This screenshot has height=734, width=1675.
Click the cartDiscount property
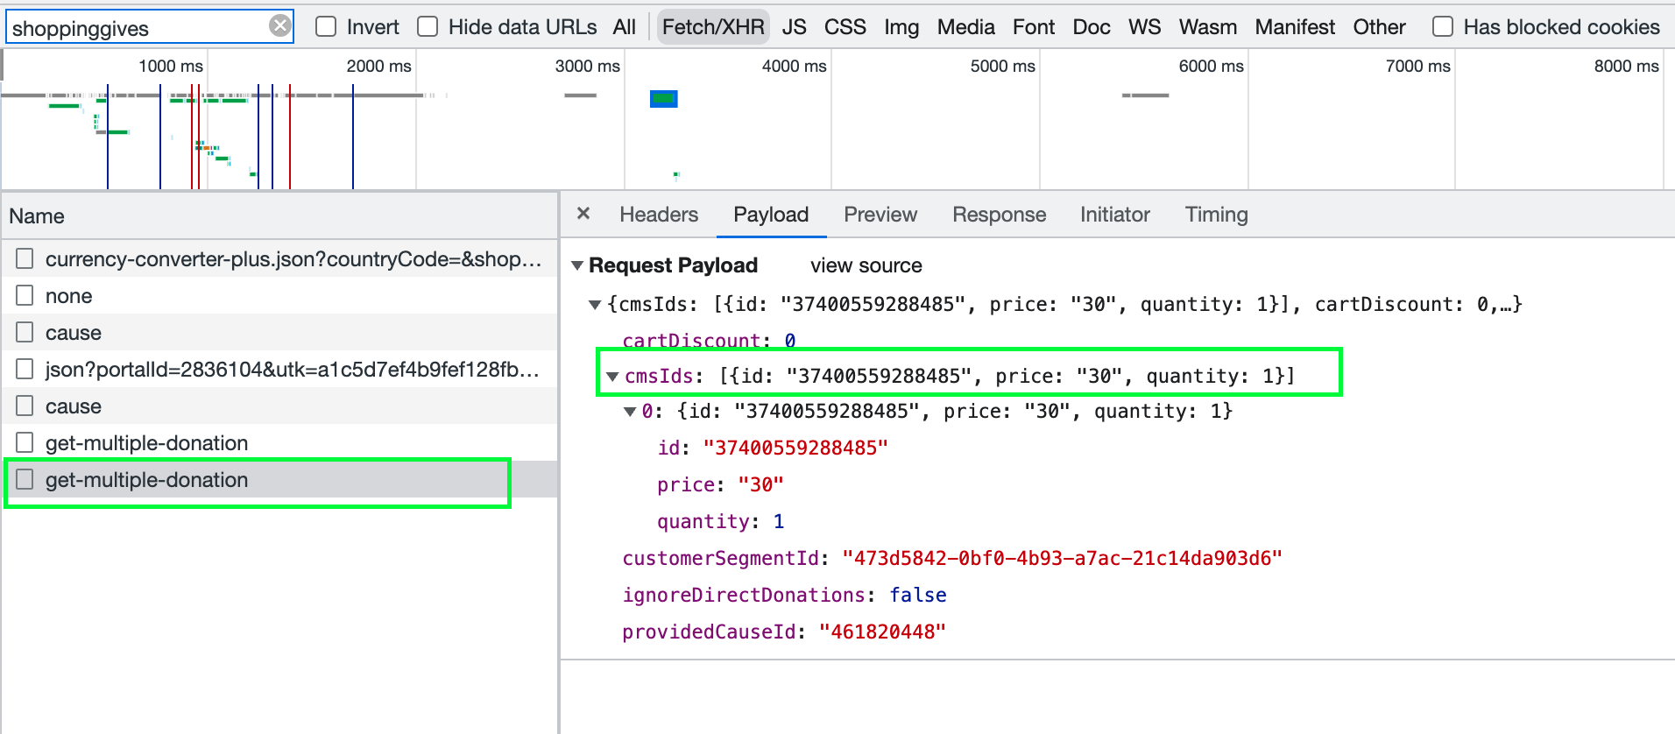coord(709,341)
